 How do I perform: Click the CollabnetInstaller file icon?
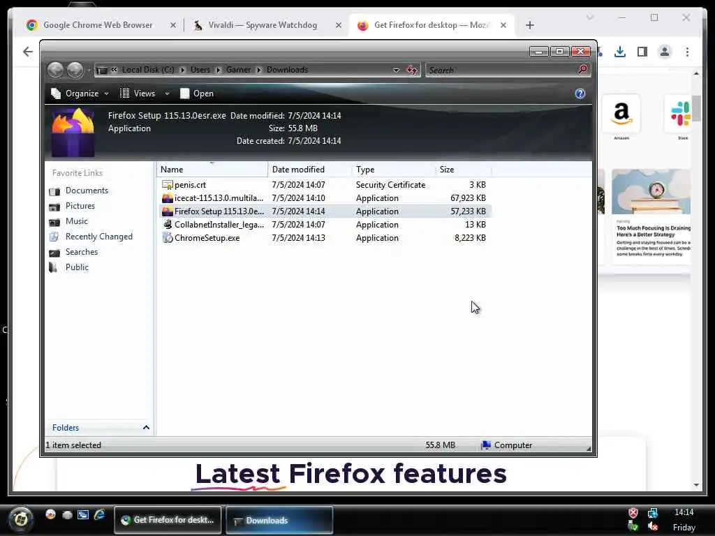pyautogui.click(x=168, y=224)
